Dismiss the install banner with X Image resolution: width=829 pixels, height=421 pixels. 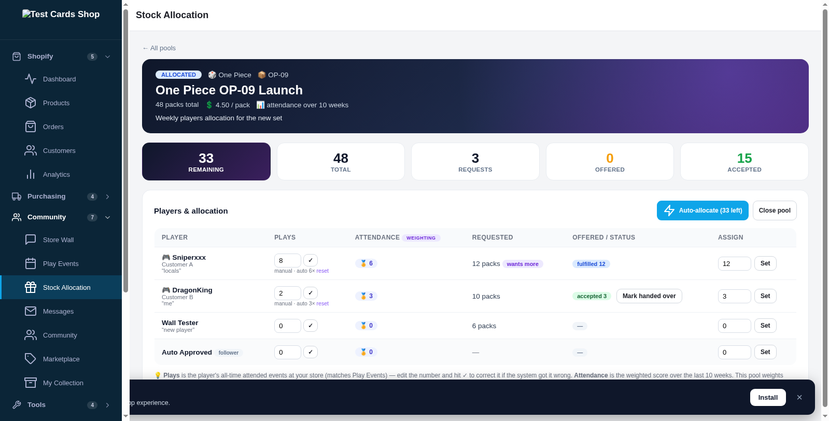[x=799, y=397]
